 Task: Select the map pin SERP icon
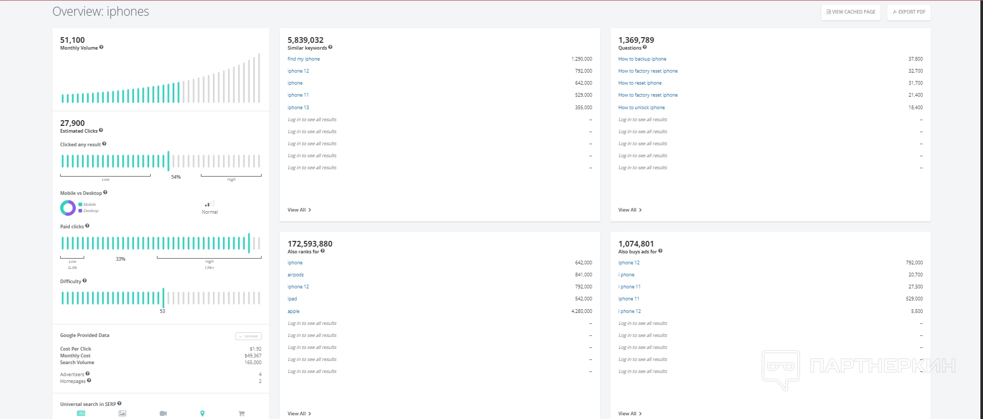[202, 413]
